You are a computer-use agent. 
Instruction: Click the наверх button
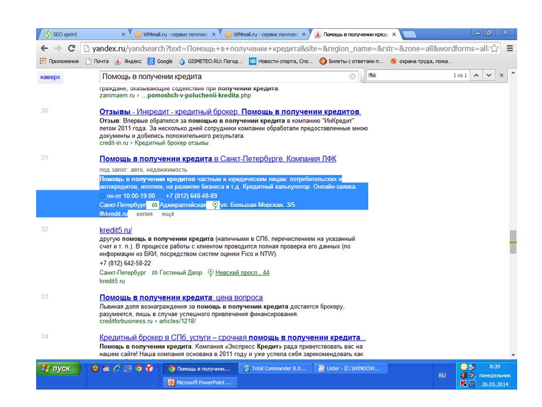tap(50, 77)
